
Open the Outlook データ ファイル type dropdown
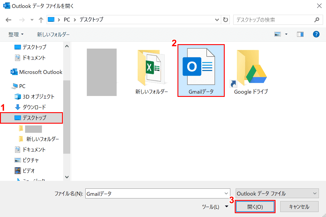point(277,193)
